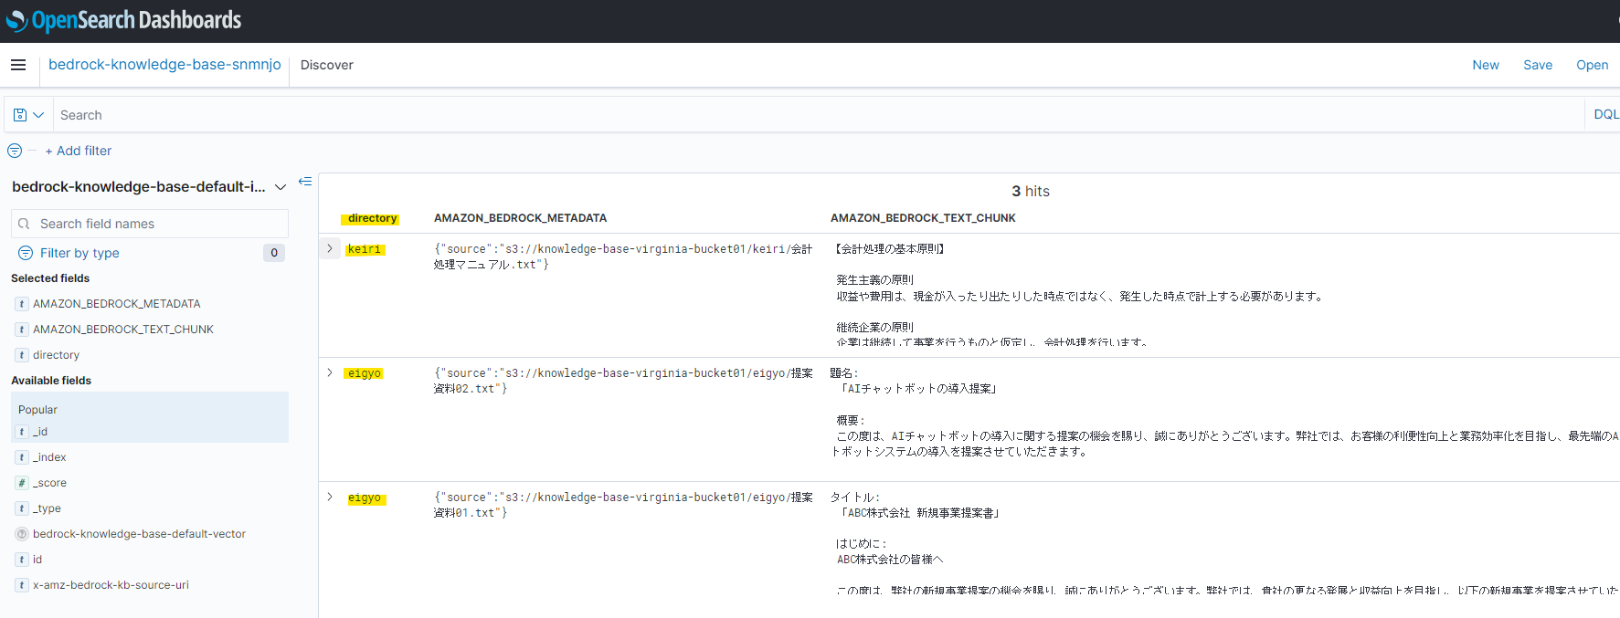This screenshot has height=618, width=1620.
Task: Click the 3 hits count label
Action: 1031,191
